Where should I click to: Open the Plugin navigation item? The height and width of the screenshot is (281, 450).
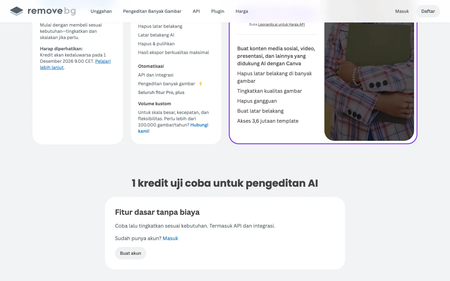pos(218,11)
